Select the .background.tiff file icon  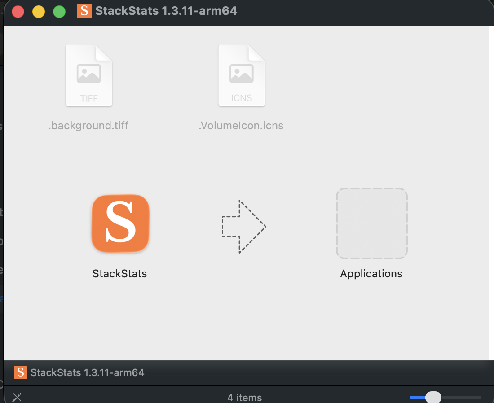pos(88,75)
